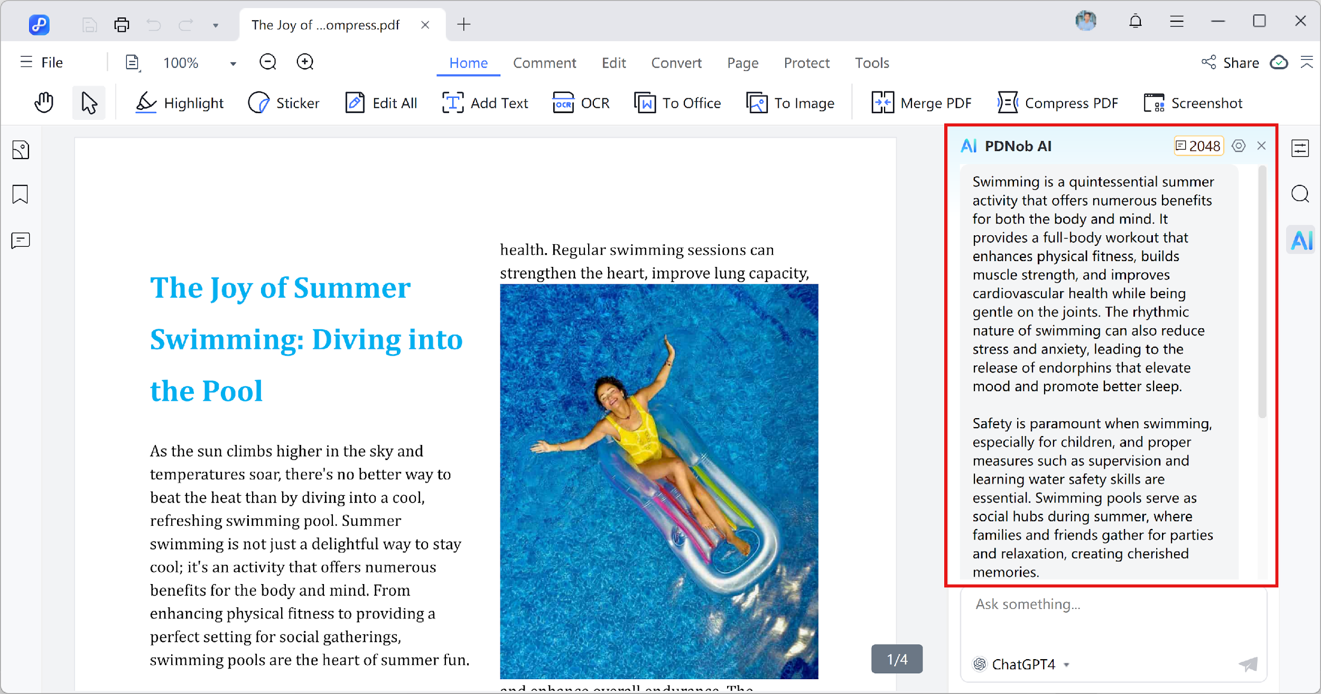Click the search magnifier in right sidebar

click(x=1300, y=194)
